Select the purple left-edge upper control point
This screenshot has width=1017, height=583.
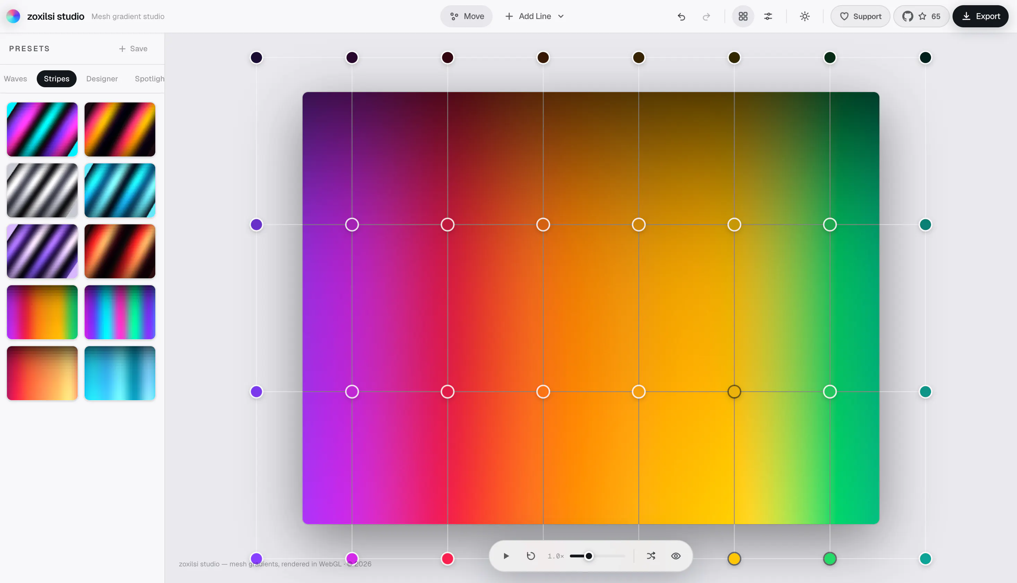[x=257, y=225]
